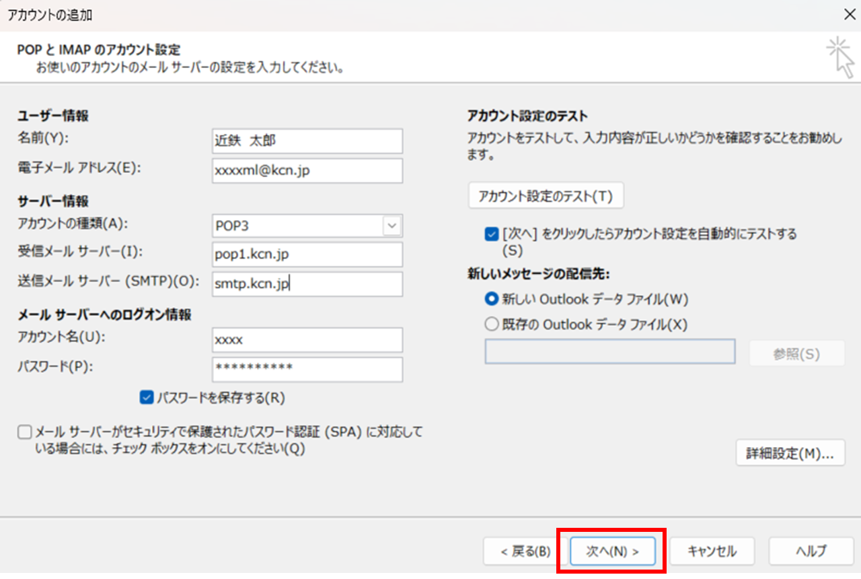
Task: Click the パスワード(P) field
Action: pyautogui.click(x=307, y=369)
